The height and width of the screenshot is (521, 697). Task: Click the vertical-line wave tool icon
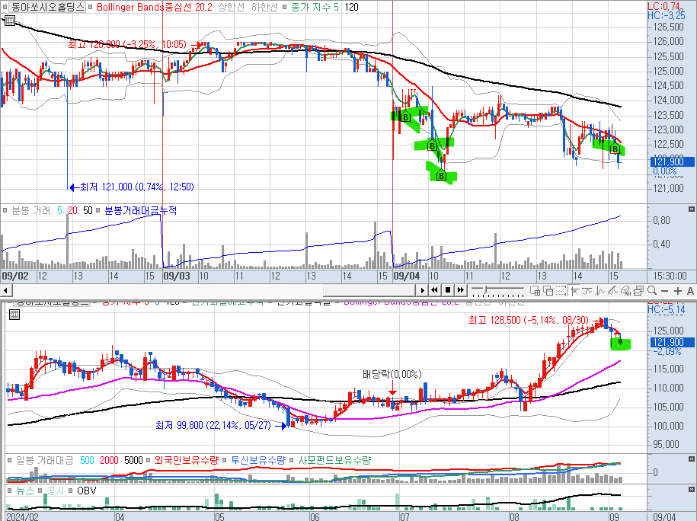[600, 291]
